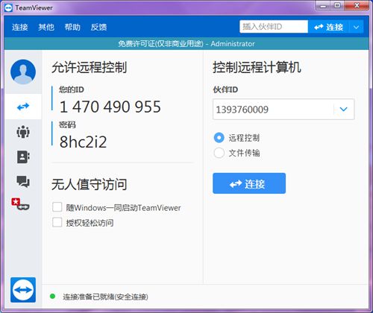The width and height of the screenshot is (373, 313).
Task: Open the augmented reality glasses icon
Action: (x=21, y=204)
